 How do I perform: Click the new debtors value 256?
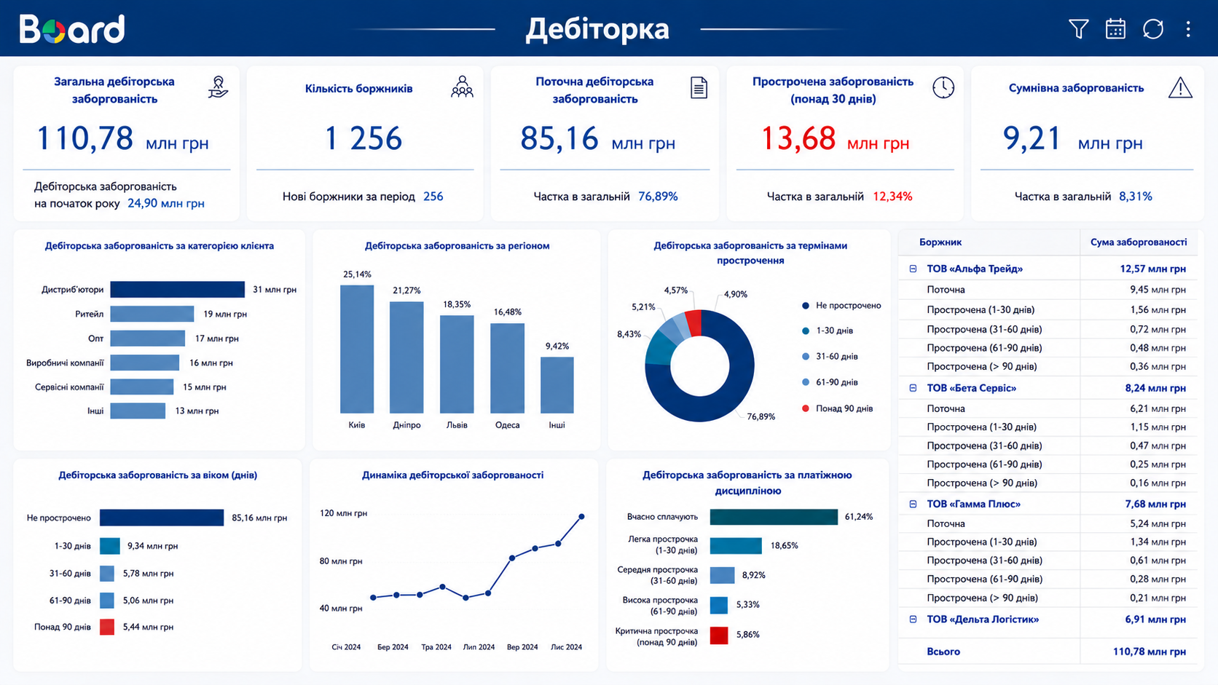[433, 197]
